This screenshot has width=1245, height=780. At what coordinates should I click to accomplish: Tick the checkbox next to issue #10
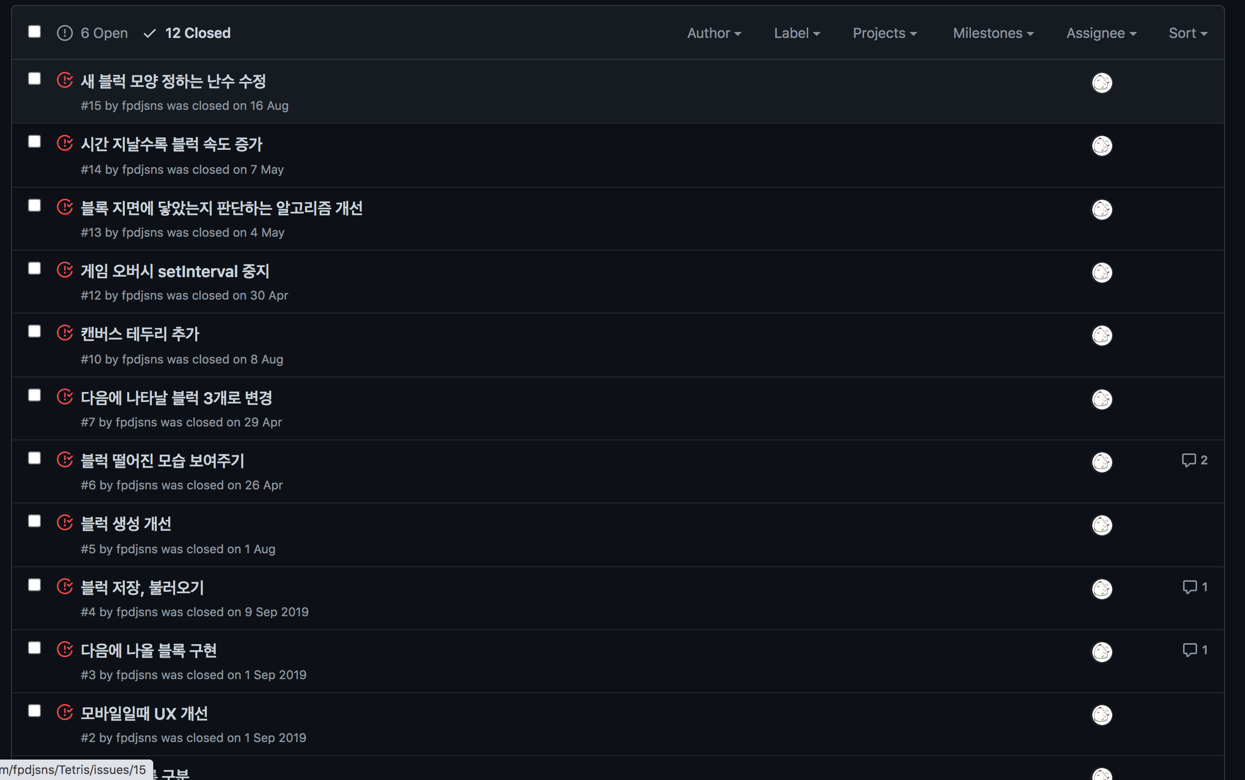click(x=34, y=331)
